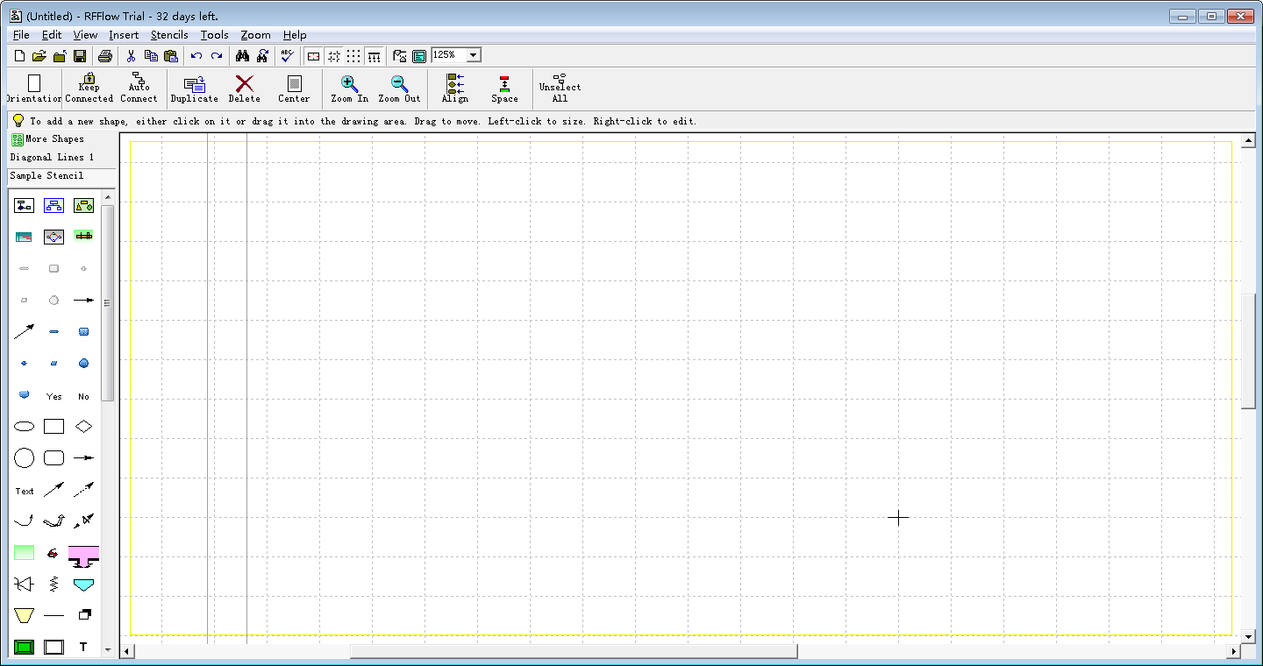Click the Zoom Out magnifier
The width and height of the screenshot is (1263, 666).
point(399,89)
